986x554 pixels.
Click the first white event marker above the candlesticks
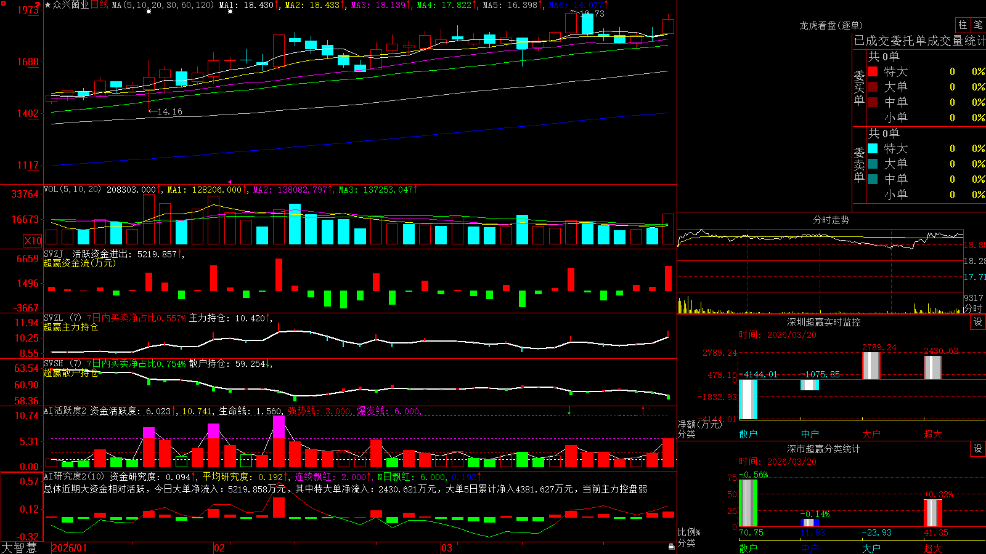149,12
